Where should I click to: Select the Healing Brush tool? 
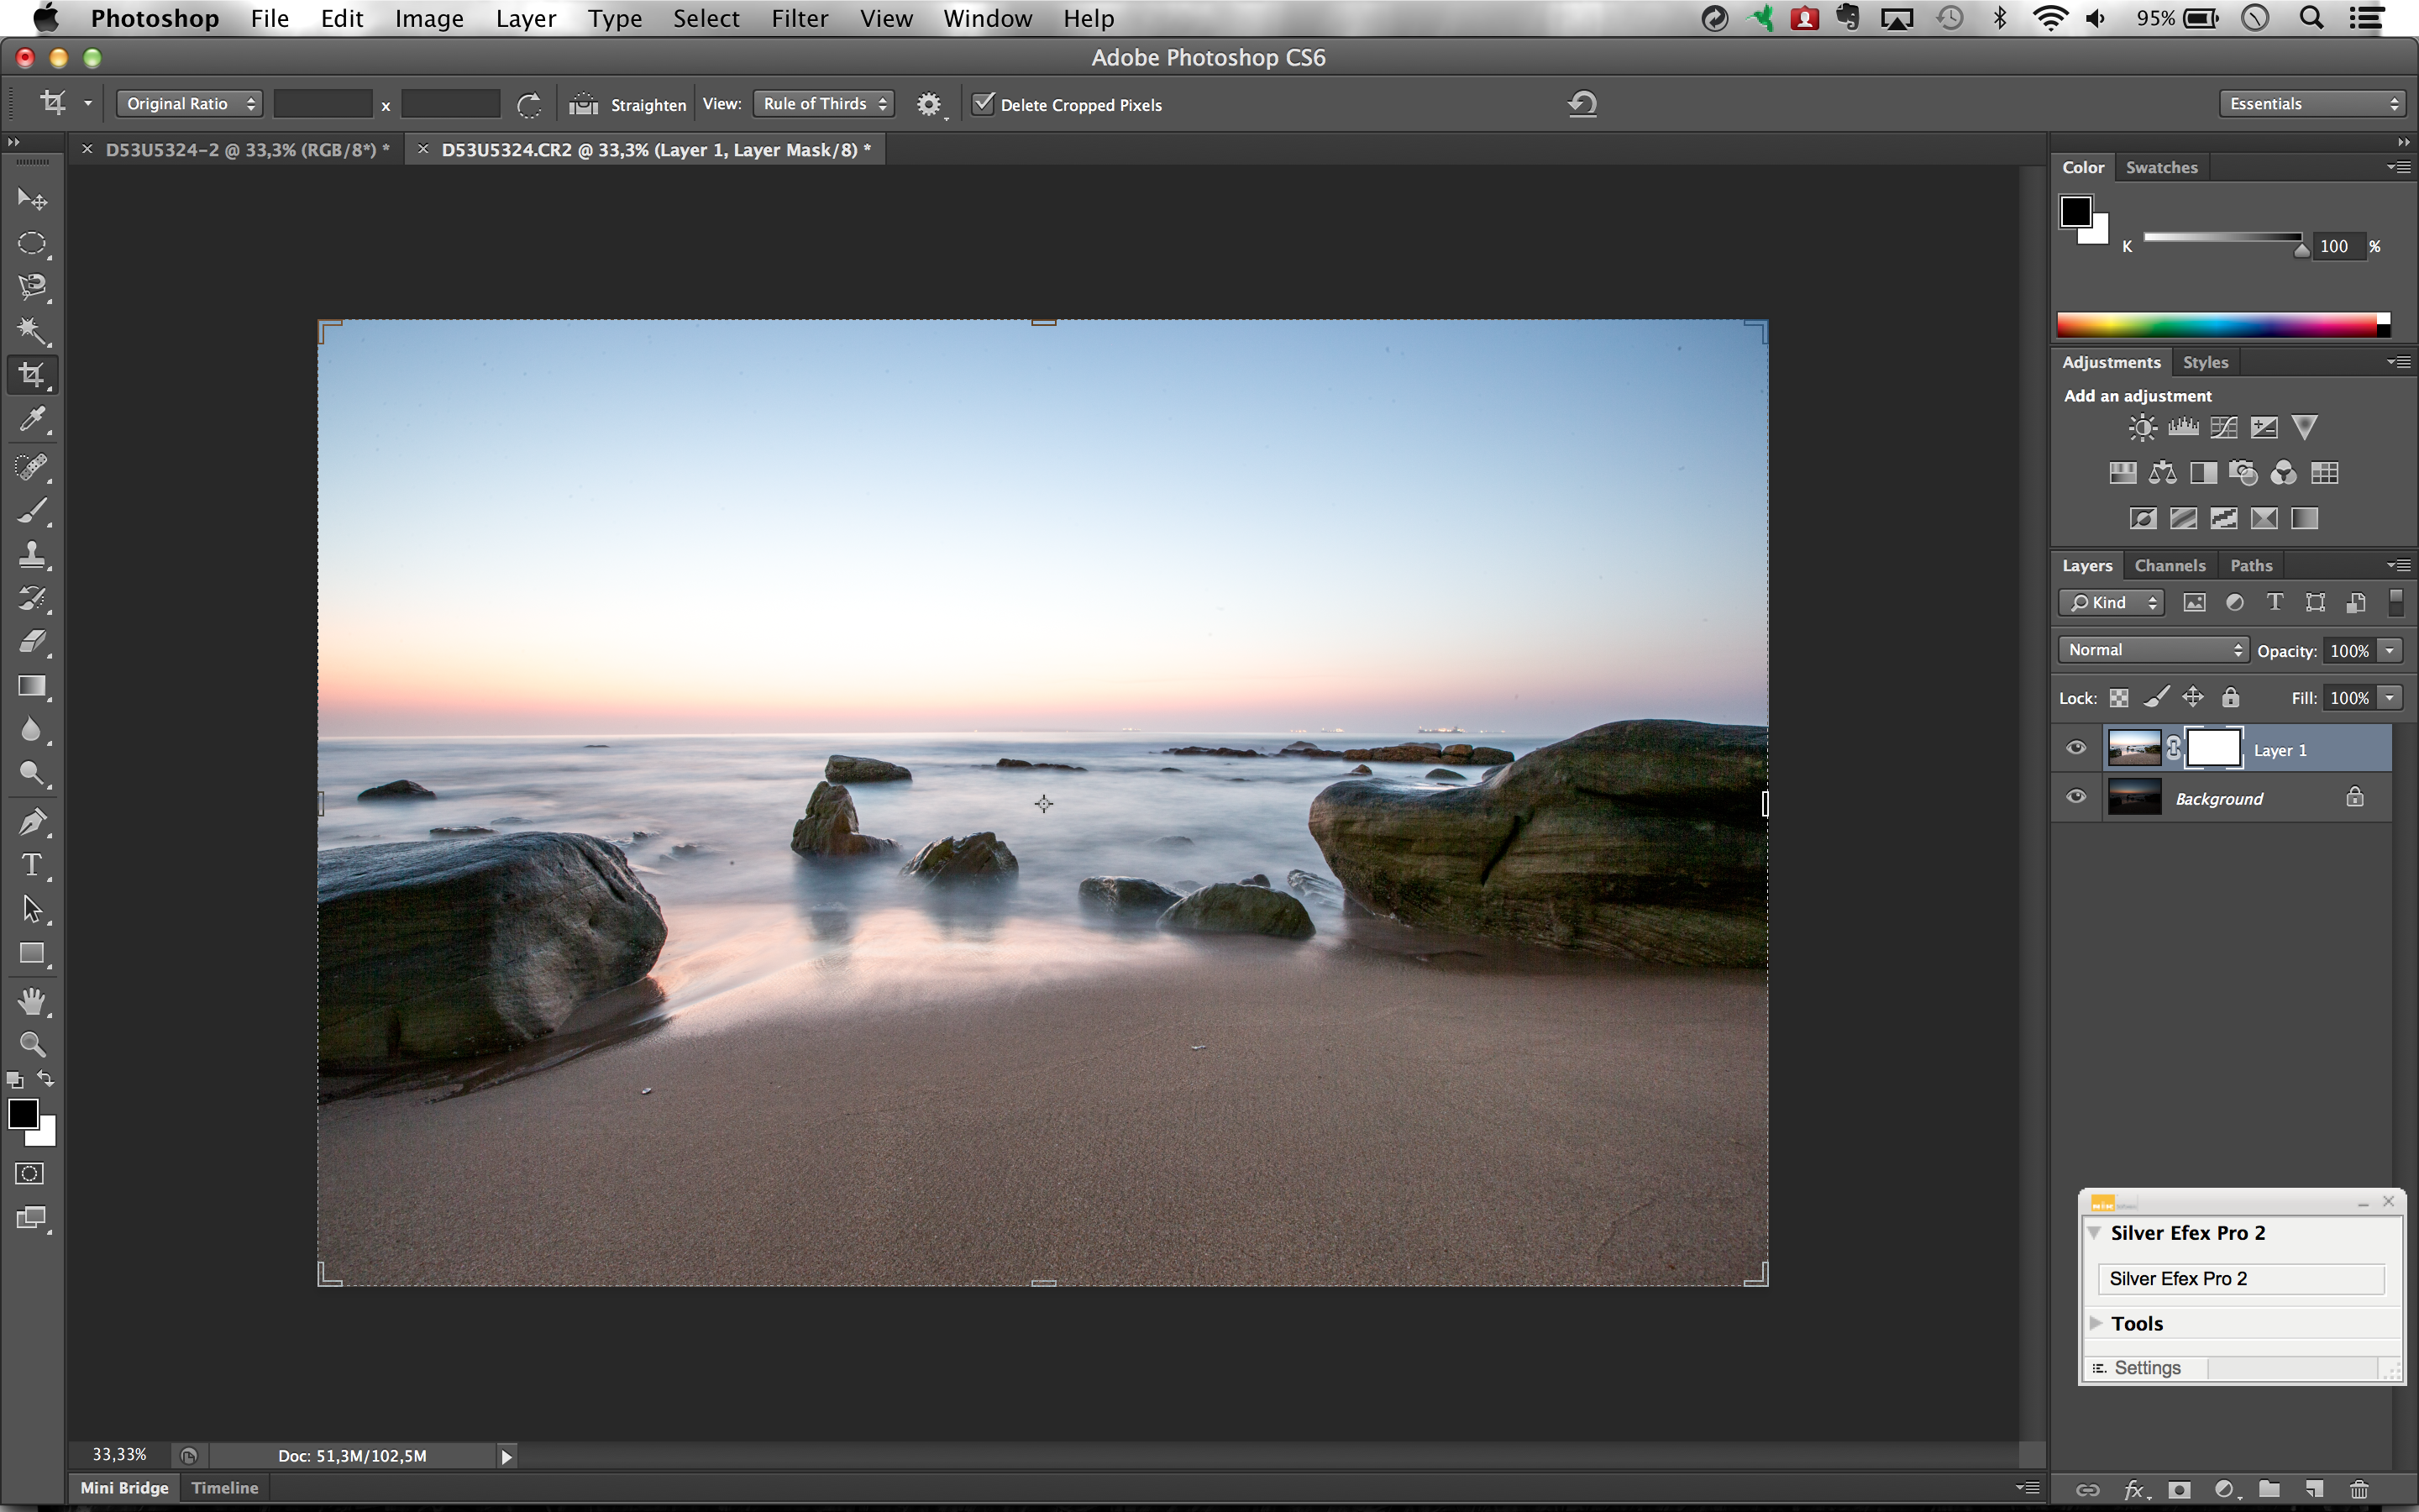33,465
